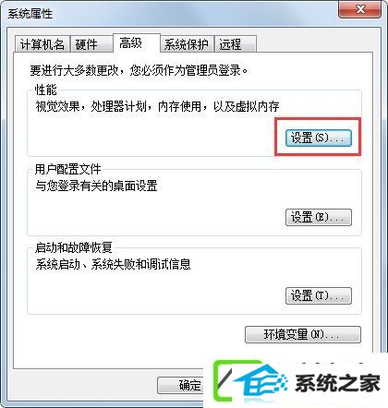
Task: Click the 与您登录有关的桌面设置 description
Action: coord(96,186)
